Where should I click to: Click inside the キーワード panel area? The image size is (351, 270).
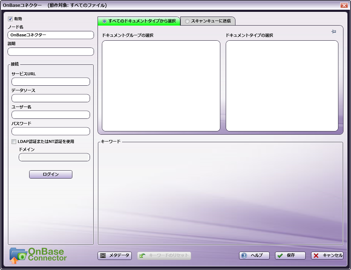(220, 193)
